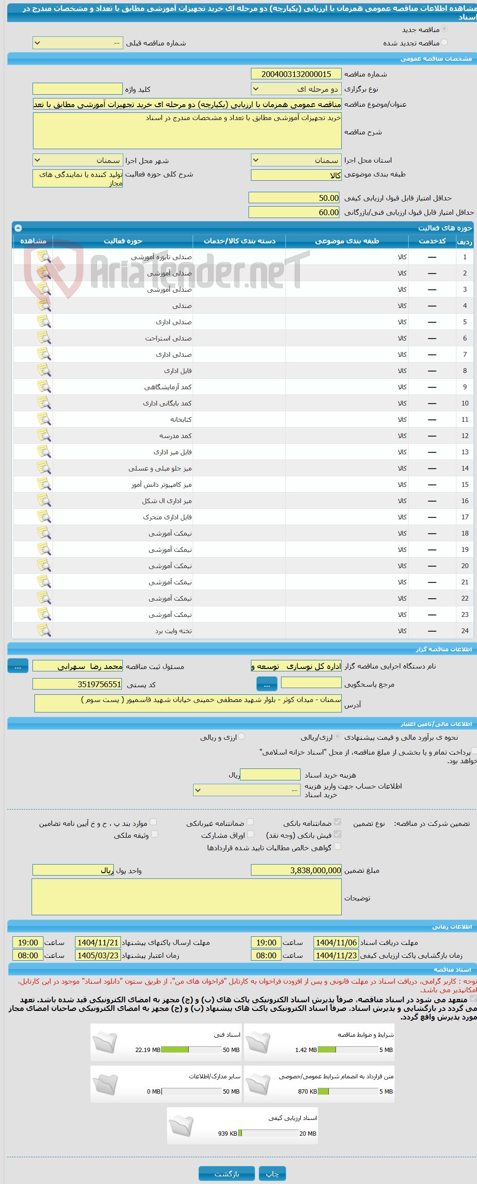Viewport: 477px width, 1184px height.
Task: Click توضیحات text area
Action: (187, 897)
